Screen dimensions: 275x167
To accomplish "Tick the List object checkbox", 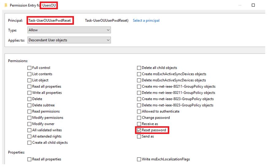I will click(29, 80).
